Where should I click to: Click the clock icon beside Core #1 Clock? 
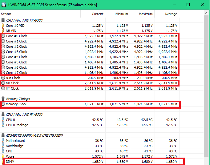tap(3, 41)
